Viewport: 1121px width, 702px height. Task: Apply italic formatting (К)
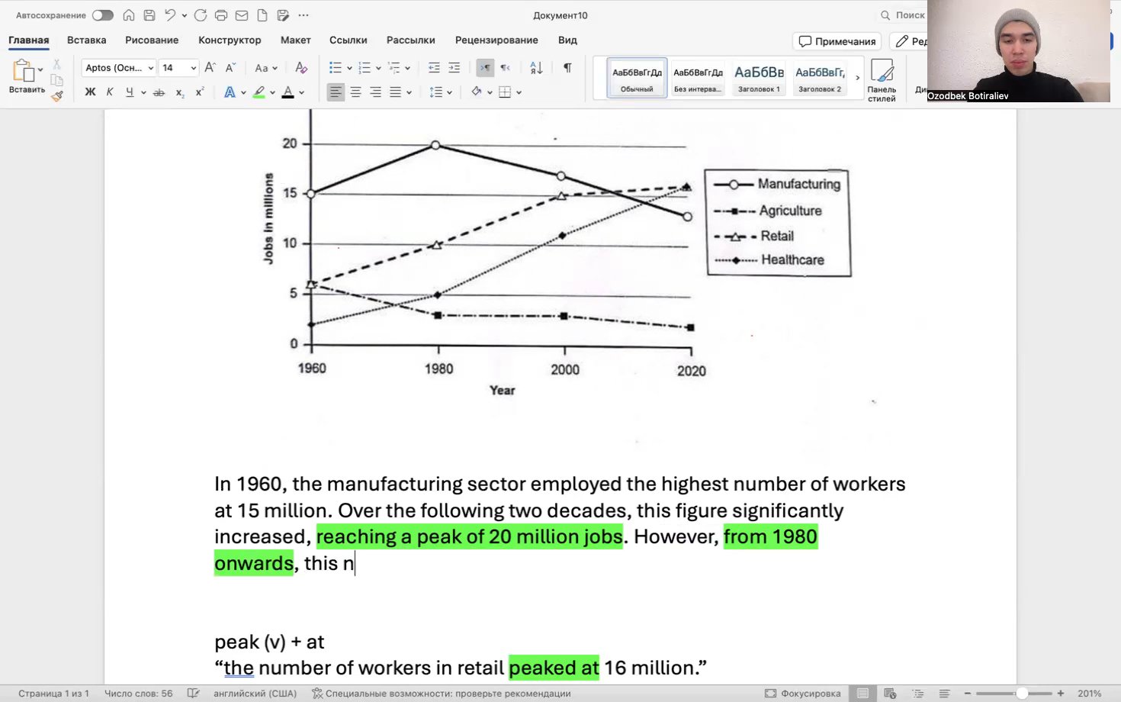(110, 92)
